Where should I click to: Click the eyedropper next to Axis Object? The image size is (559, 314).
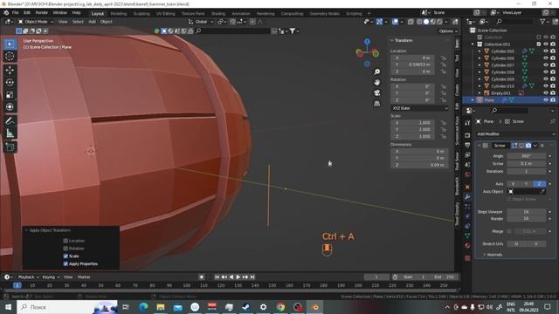542,192
